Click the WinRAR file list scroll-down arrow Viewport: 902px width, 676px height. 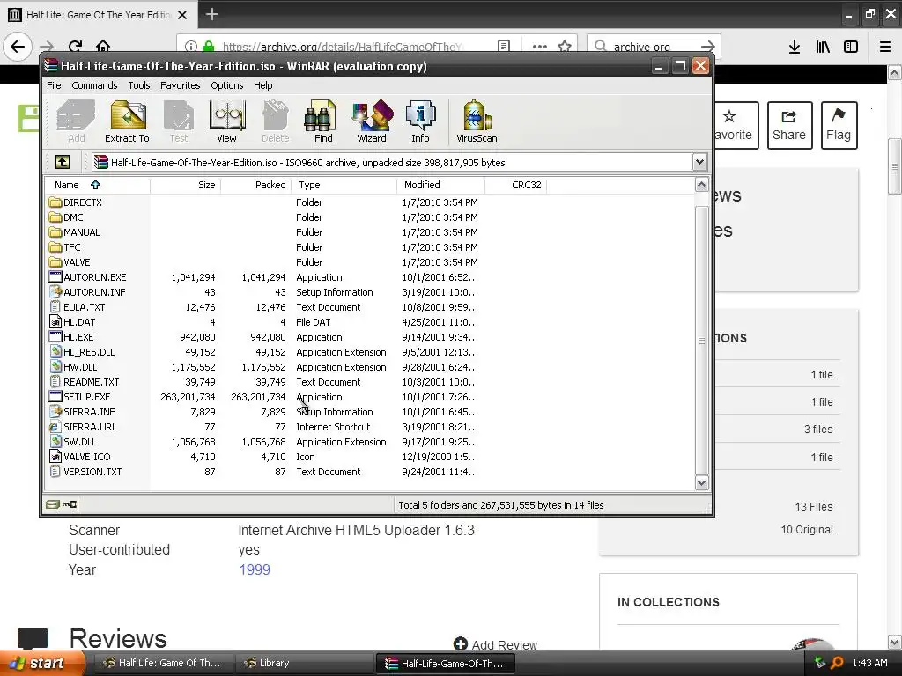[x=701, y=483]
